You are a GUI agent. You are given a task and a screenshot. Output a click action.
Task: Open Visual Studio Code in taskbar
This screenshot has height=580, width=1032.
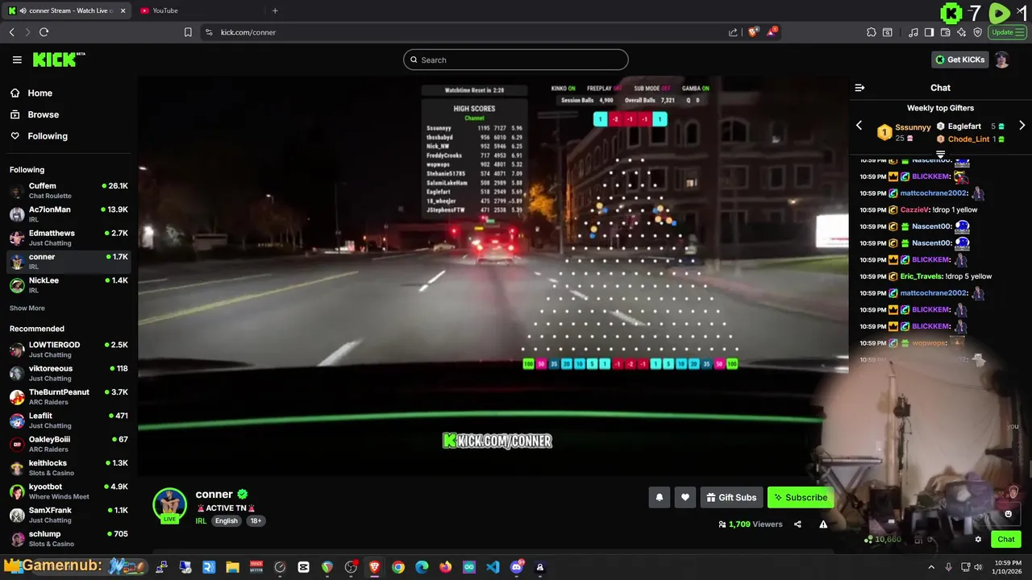click(x=493, y=567)
